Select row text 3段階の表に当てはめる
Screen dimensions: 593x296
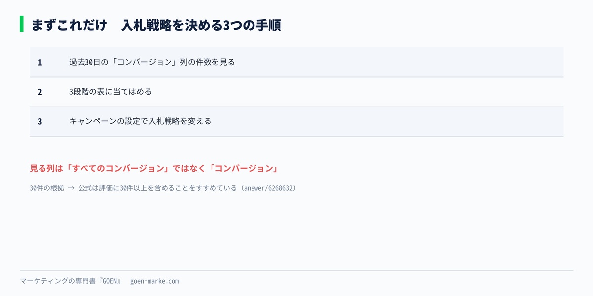(x=110, y=92)
